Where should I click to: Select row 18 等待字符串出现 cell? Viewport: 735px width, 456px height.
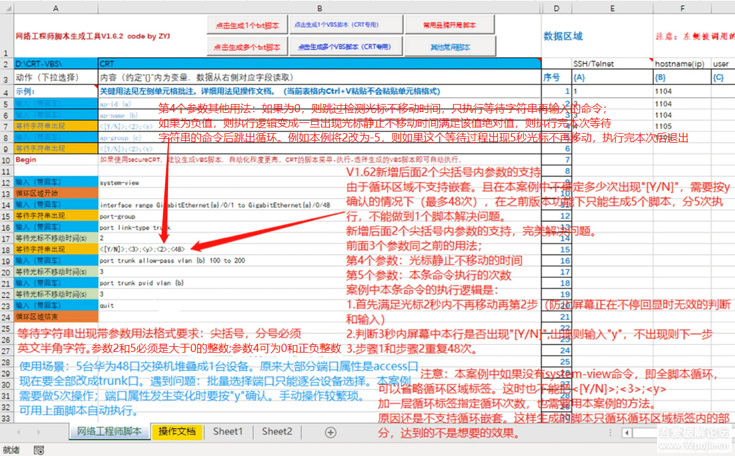point(56,249)
